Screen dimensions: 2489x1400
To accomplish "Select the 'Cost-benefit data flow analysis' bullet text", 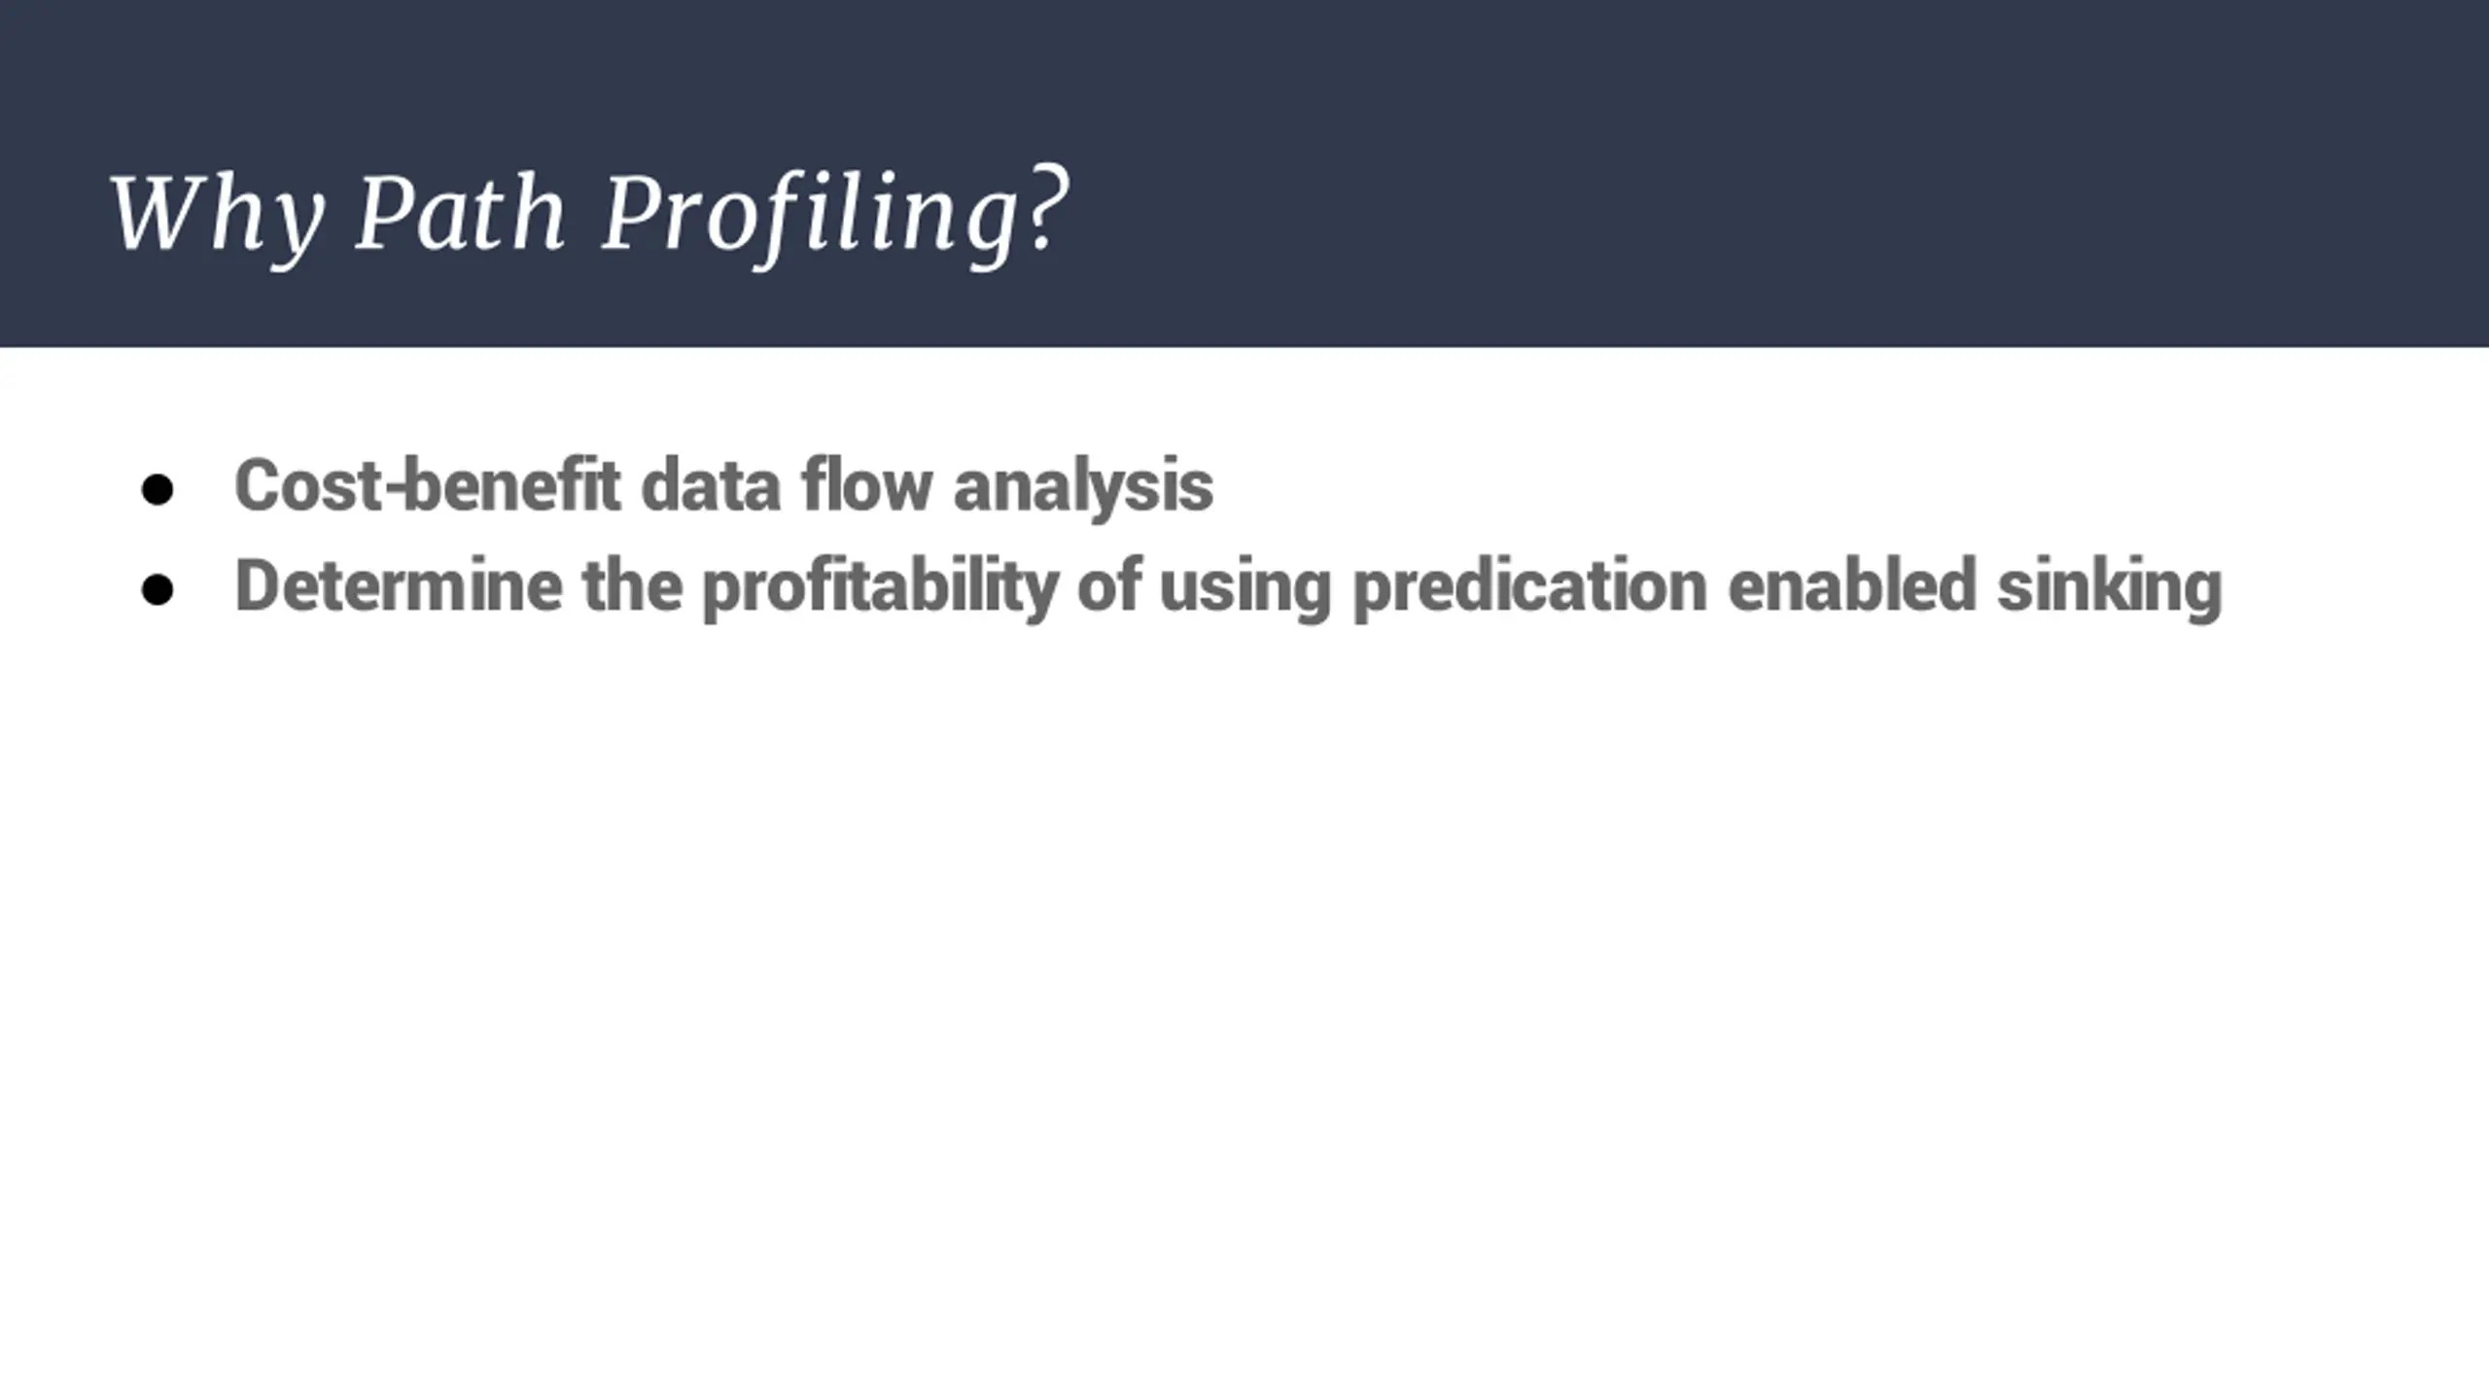I will tap(723, 485).
